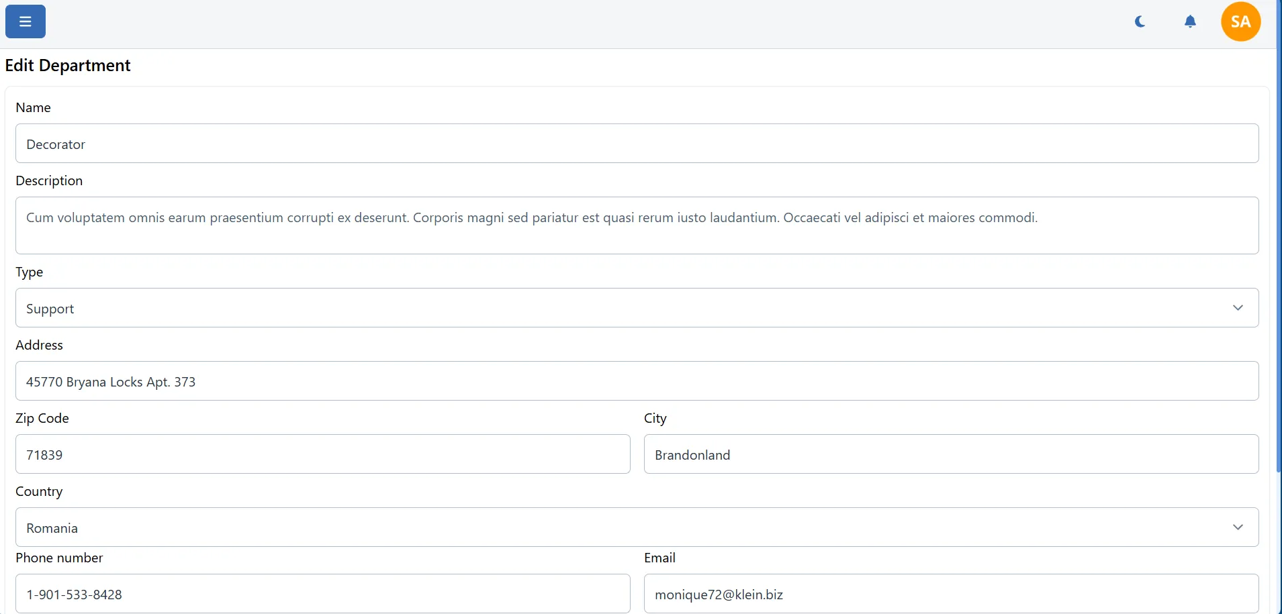Image resolution: width=1282 pixels, height=614 pixels.
Task: Click the Email label text
Action: (659, 558)
